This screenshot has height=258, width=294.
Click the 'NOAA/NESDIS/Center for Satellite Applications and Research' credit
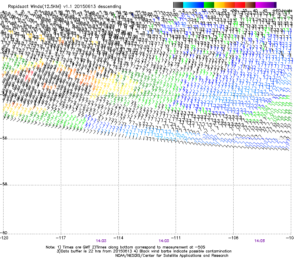(172, 256)
